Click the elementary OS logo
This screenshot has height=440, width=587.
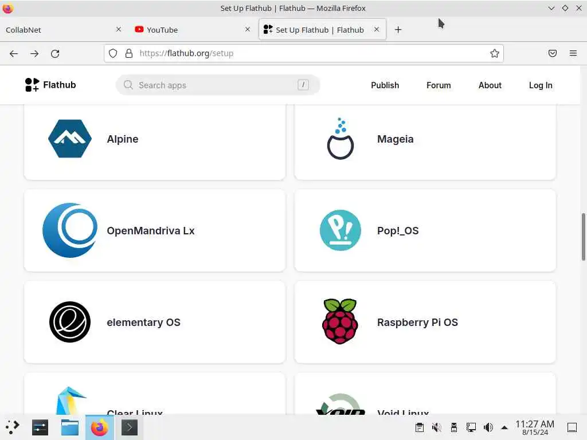[70, 322]
